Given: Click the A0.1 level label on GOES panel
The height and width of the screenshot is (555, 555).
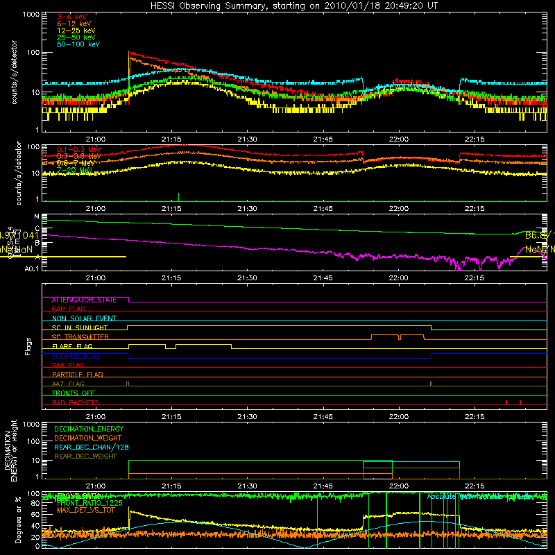Looking at the screenshot, I should click(x=32, y=269).
